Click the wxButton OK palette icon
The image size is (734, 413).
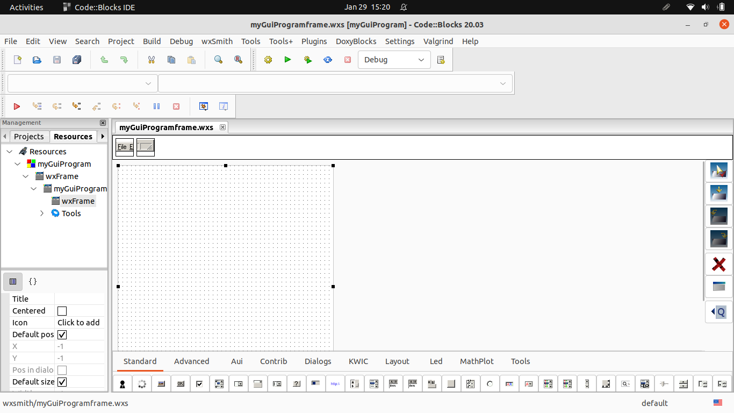(181, 384)
